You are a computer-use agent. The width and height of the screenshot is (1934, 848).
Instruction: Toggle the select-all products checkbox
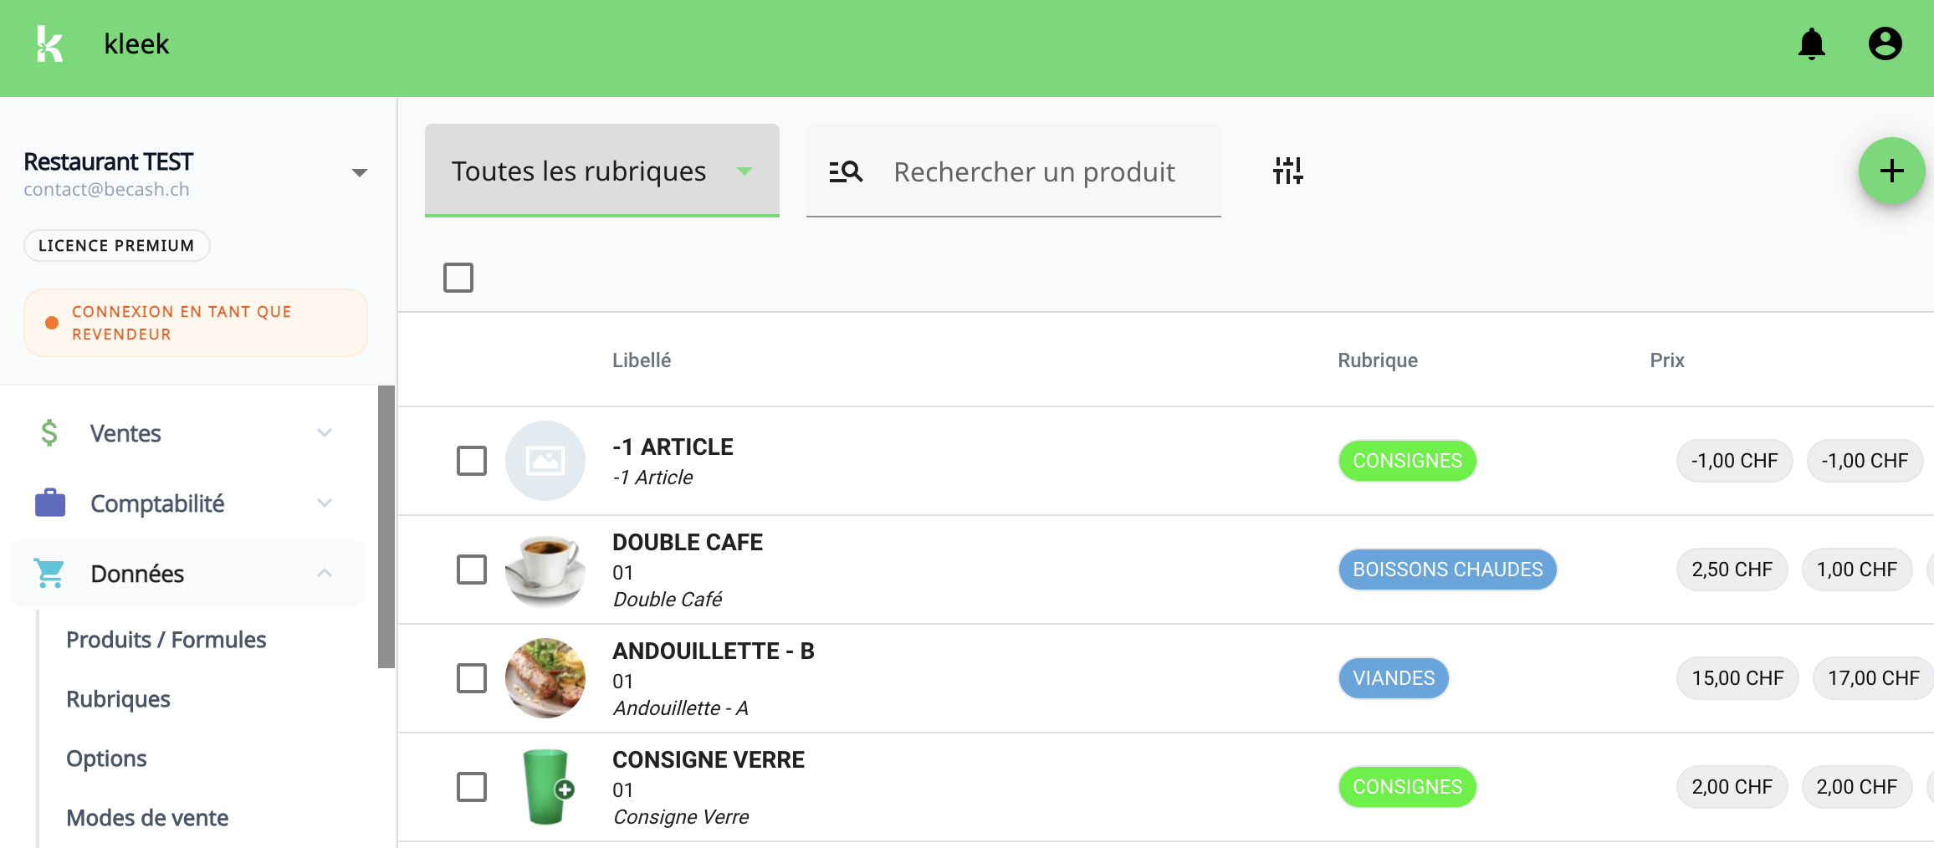pyautogui.click(x=458, y=278)
